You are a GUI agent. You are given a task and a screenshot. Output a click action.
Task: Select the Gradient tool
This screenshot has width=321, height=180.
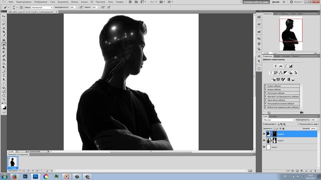4,59
